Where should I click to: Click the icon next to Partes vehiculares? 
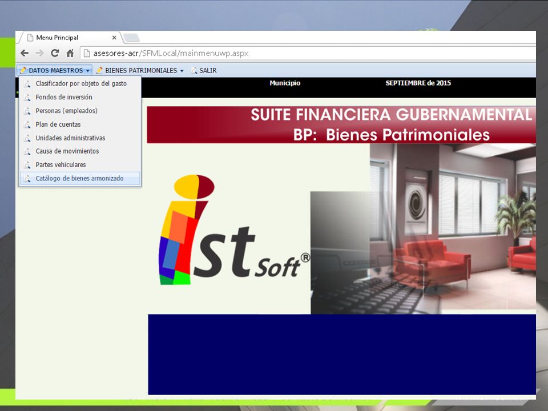point(27,166)
